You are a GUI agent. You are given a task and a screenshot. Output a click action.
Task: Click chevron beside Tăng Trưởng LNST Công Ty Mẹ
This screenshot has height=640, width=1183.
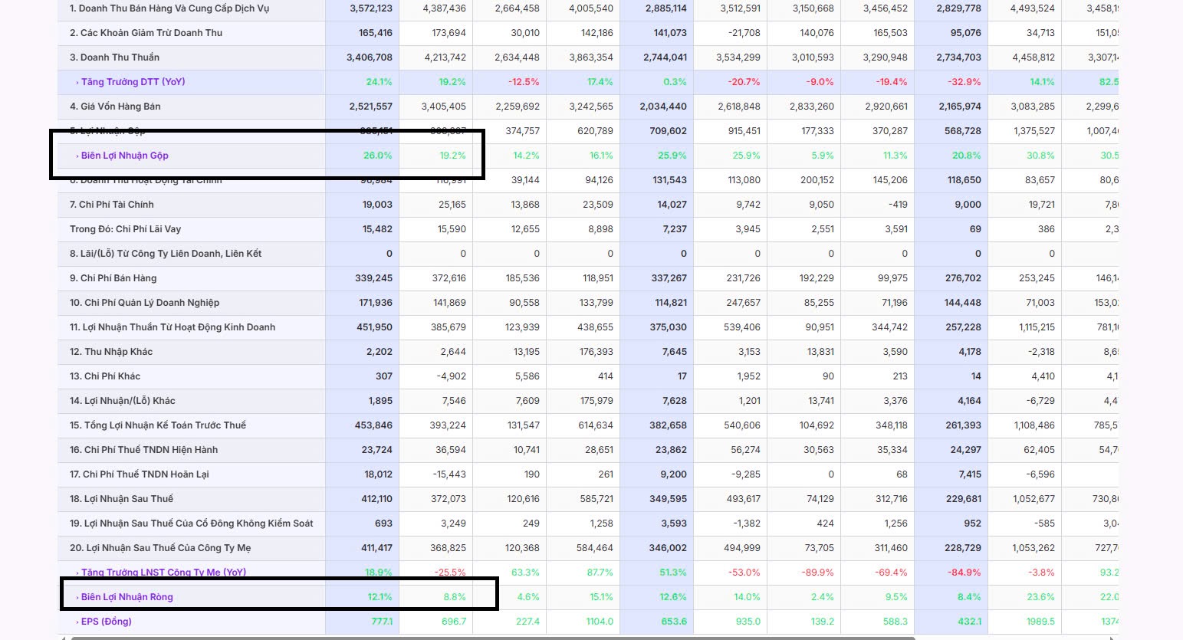pos(77,573)
